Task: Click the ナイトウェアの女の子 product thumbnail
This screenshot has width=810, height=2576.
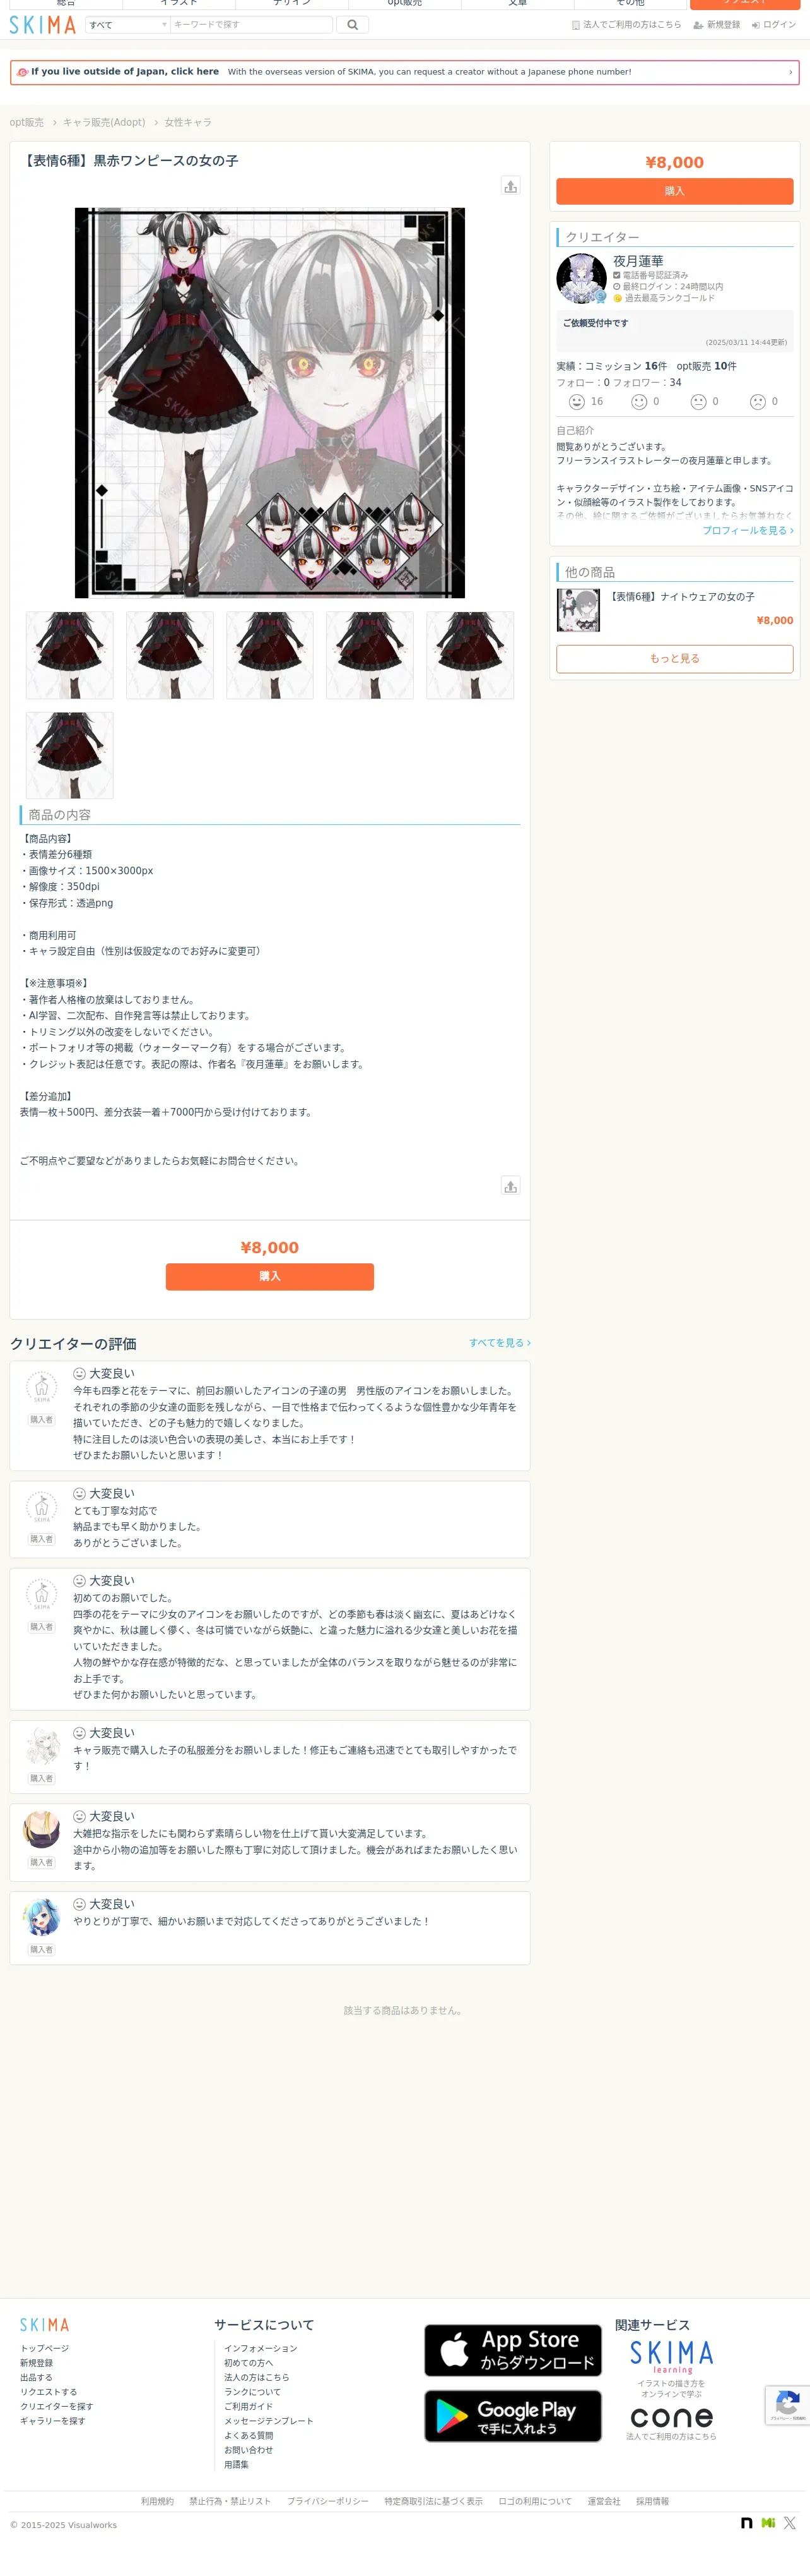Action: 578,610
